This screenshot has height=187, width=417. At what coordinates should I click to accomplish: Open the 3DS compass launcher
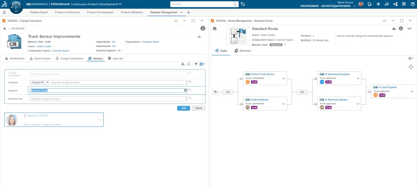(16, 8)
